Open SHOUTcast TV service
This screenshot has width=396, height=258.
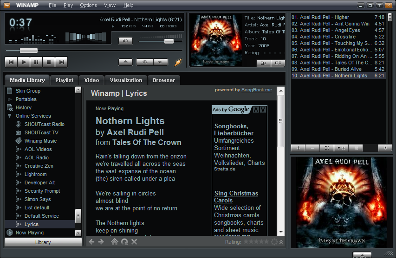pos(41,132)
